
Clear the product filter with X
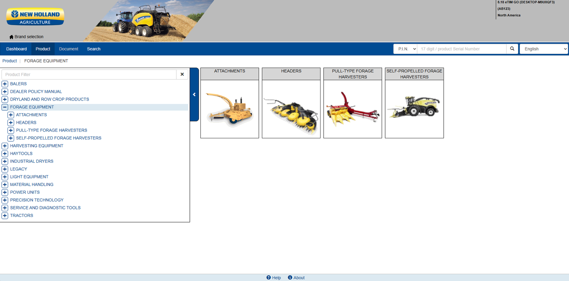(x=182, y=74)
